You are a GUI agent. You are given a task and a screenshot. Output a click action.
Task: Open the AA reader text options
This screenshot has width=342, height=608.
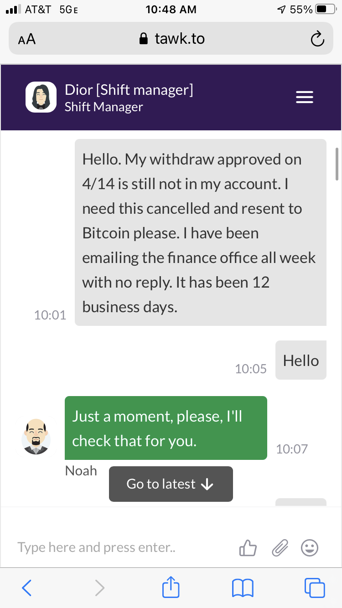pos(27,39)
